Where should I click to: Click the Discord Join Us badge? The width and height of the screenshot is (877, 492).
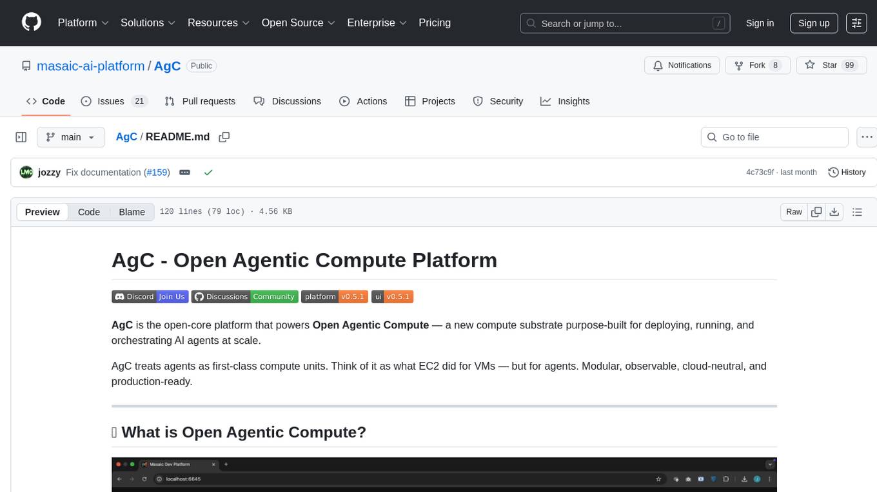click(x=150, y=296)
